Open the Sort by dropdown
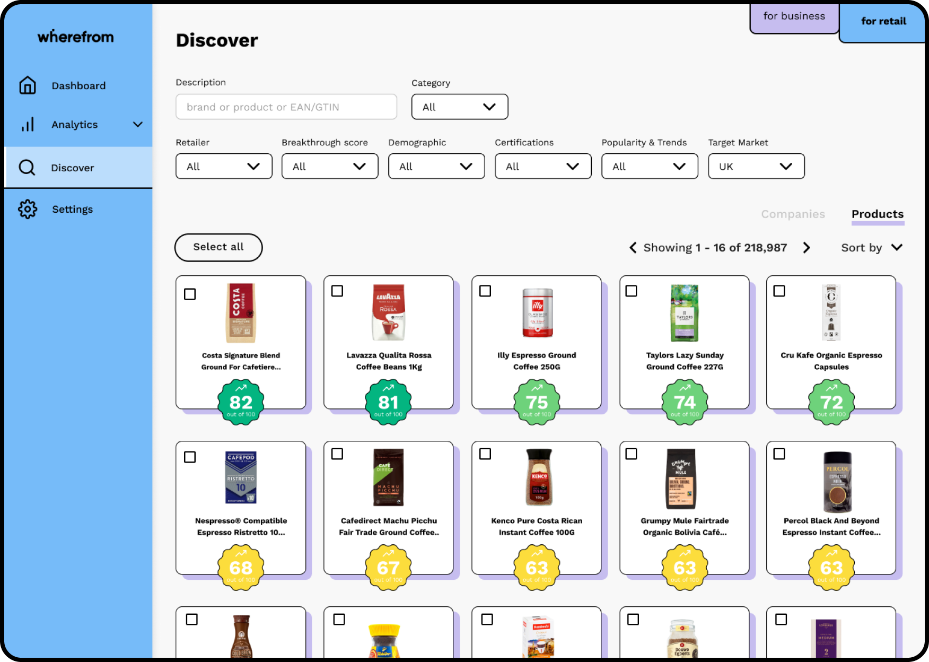This screenshot has width=929, height=662. tap(872, 248)
